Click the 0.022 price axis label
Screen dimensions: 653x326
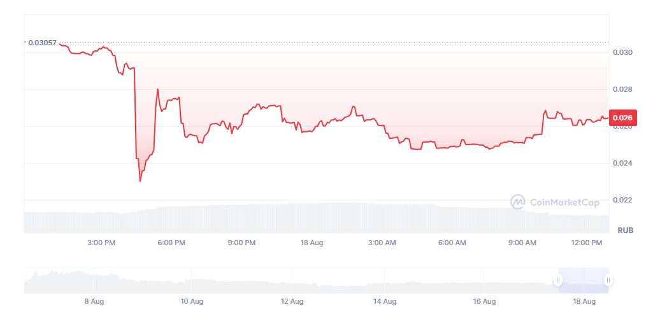coord(622,200)
